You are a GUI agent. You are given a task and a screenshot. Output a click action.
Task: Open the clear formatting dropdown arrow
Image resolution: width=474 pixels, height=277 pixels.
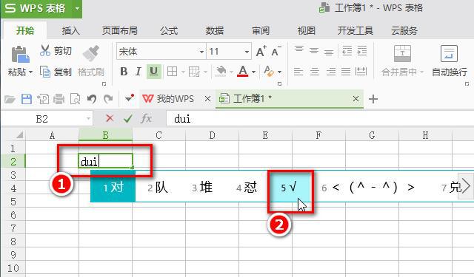pyautogui.click(x=280, y=72)
